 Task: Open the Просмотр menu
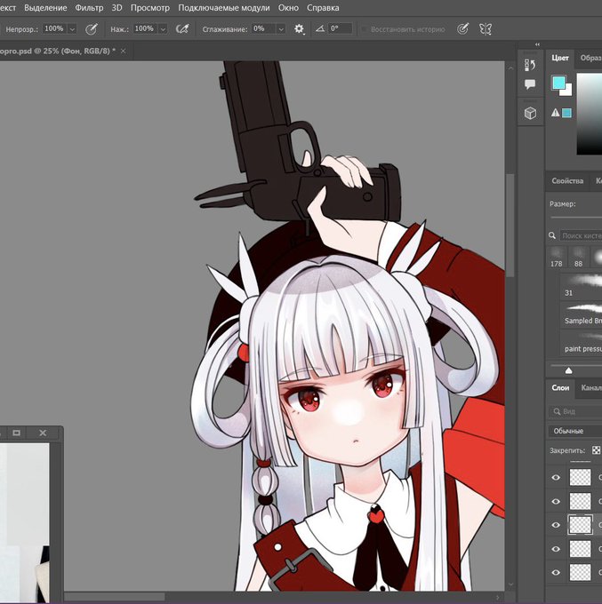coord(150,8)
